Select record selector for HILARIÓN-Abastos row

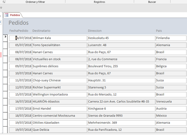click(5, 102)
